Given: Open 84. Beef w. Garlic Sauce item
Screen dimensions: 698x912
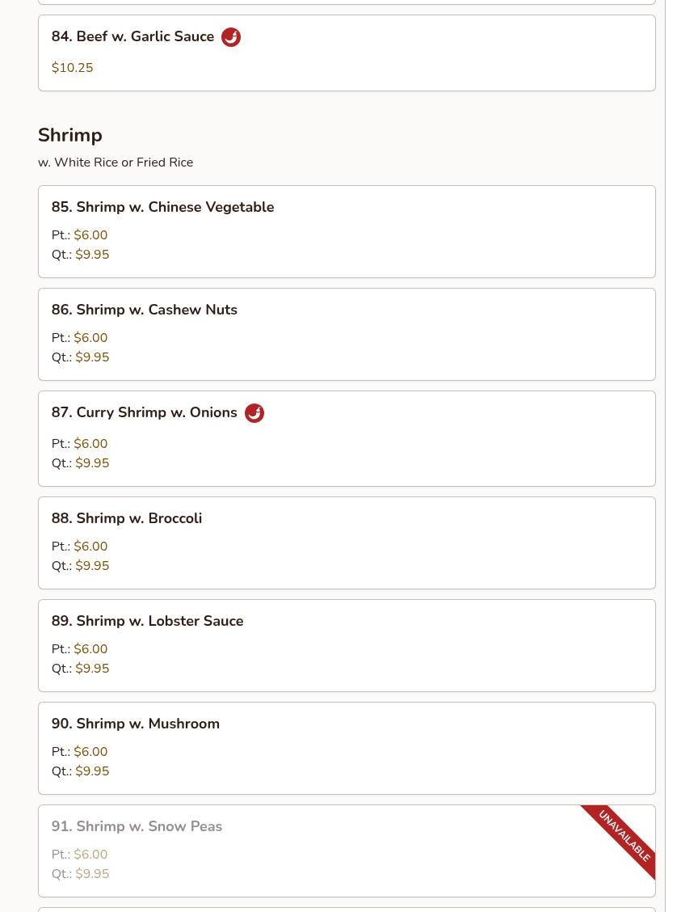Looking at the screenshot, I should pyautogui.click(x=132, y=37).
